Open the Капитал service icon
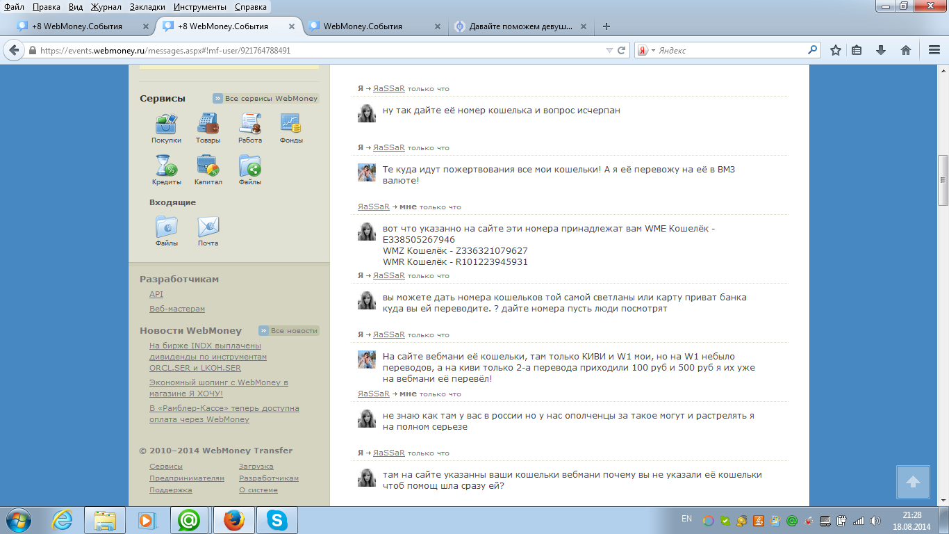The width and height of the screenshot is (949, 534). point(208,165)
